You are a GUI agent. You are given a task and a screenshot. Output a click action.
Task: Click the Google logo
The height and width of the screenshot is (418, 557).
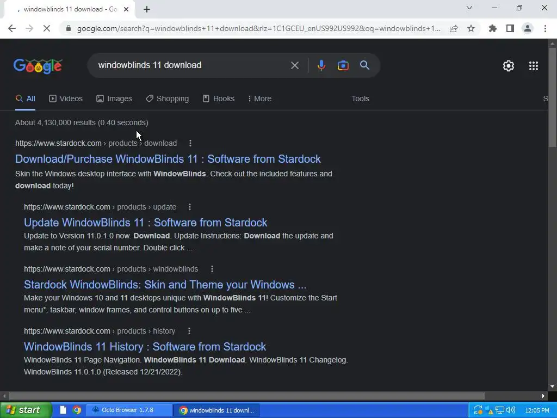click(x=38, y=66)
